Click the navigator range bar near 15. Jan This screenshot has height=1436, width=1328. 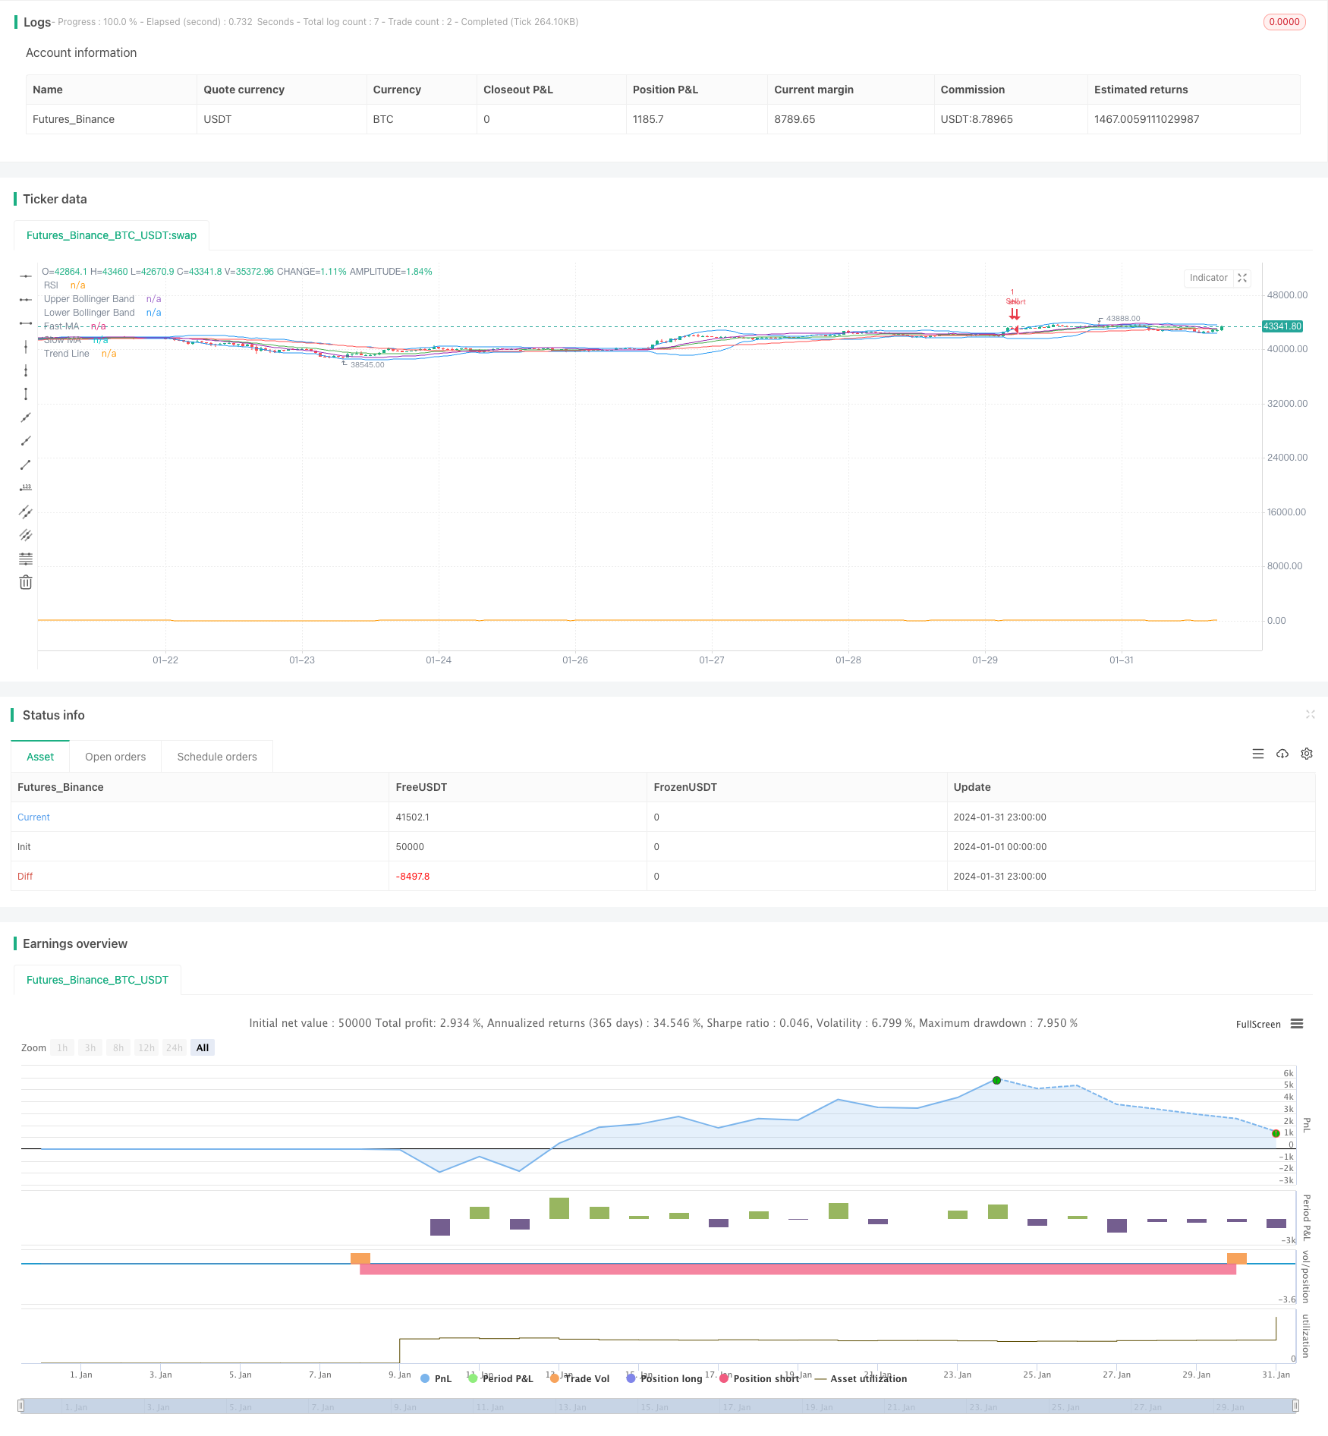[654, 1406]
